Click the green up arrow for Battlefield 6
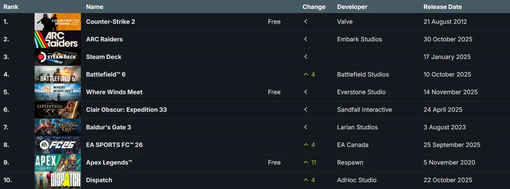Viewport: 510px width, 189px height. coord(306,74)
